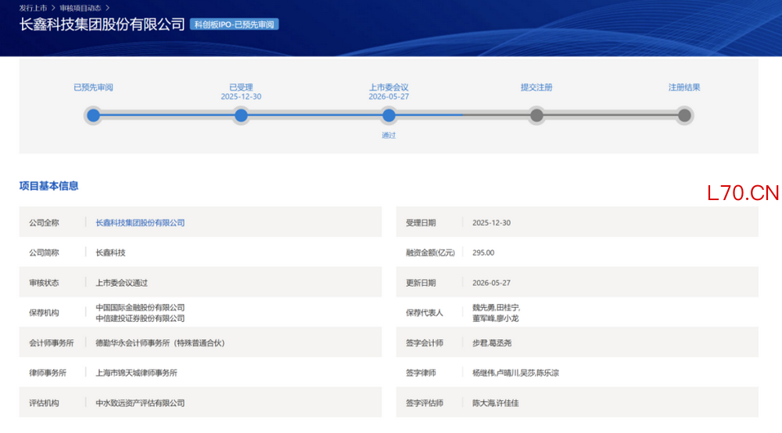Click the 科创板IPO-已预先审阅 status badge
Screen dimensions: 782x433
click(234, 24)
